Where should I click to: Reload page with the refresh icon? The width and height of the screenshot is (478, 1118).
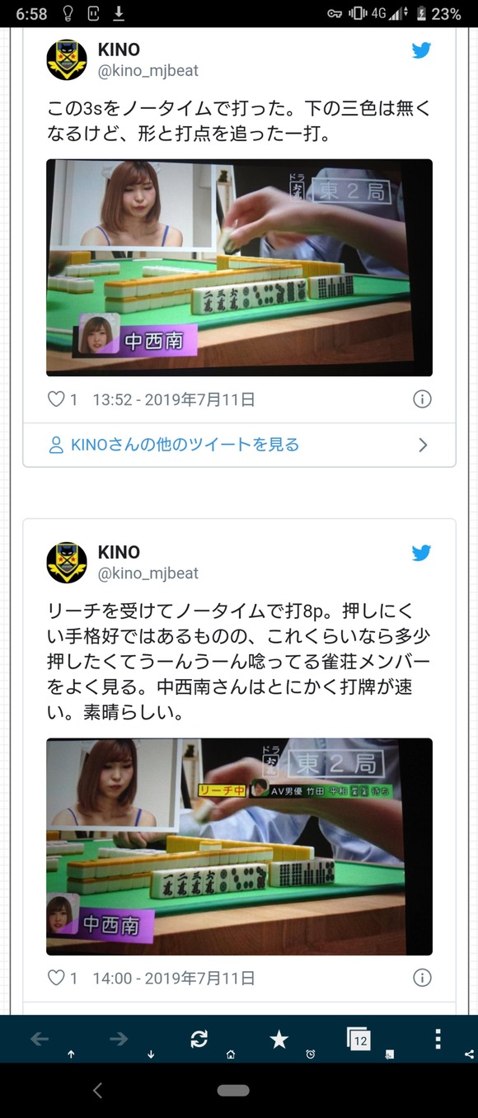[199, 1040]
